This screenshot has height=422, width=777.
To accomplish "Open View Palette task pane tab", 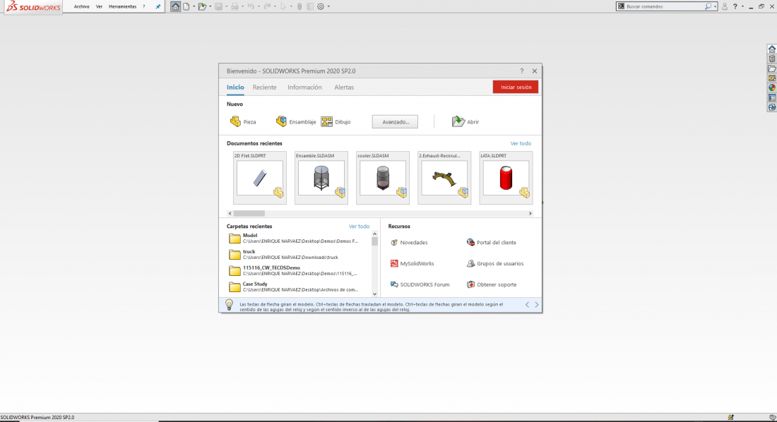I will [x=772, y=78].
